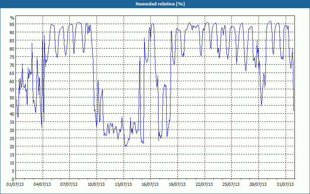This screenshot has width=310, height=194.
Task: Click the 'Humedad relativa [%]' title
Action: point(160,4)
